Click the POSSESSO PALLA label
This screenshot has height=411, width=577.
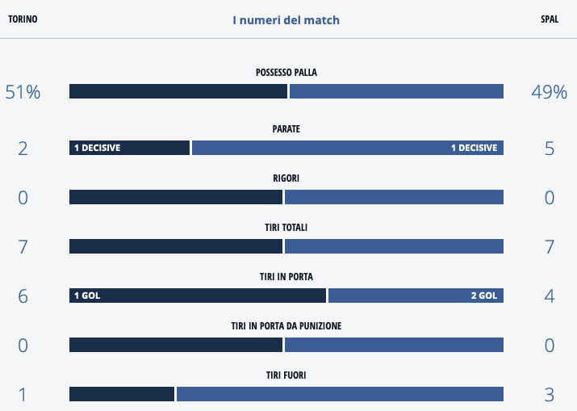(x=286, y=73)
